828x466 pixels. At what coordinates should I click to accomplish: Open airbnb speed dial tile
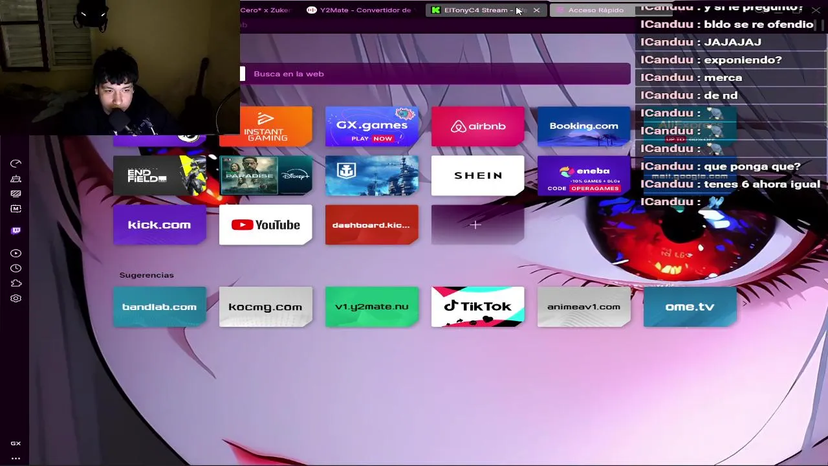point(477,126)
